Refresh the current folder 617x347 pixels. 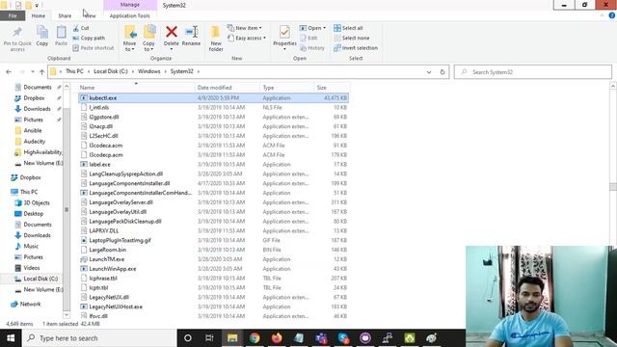pyautogui.click(x=443, y=72)
